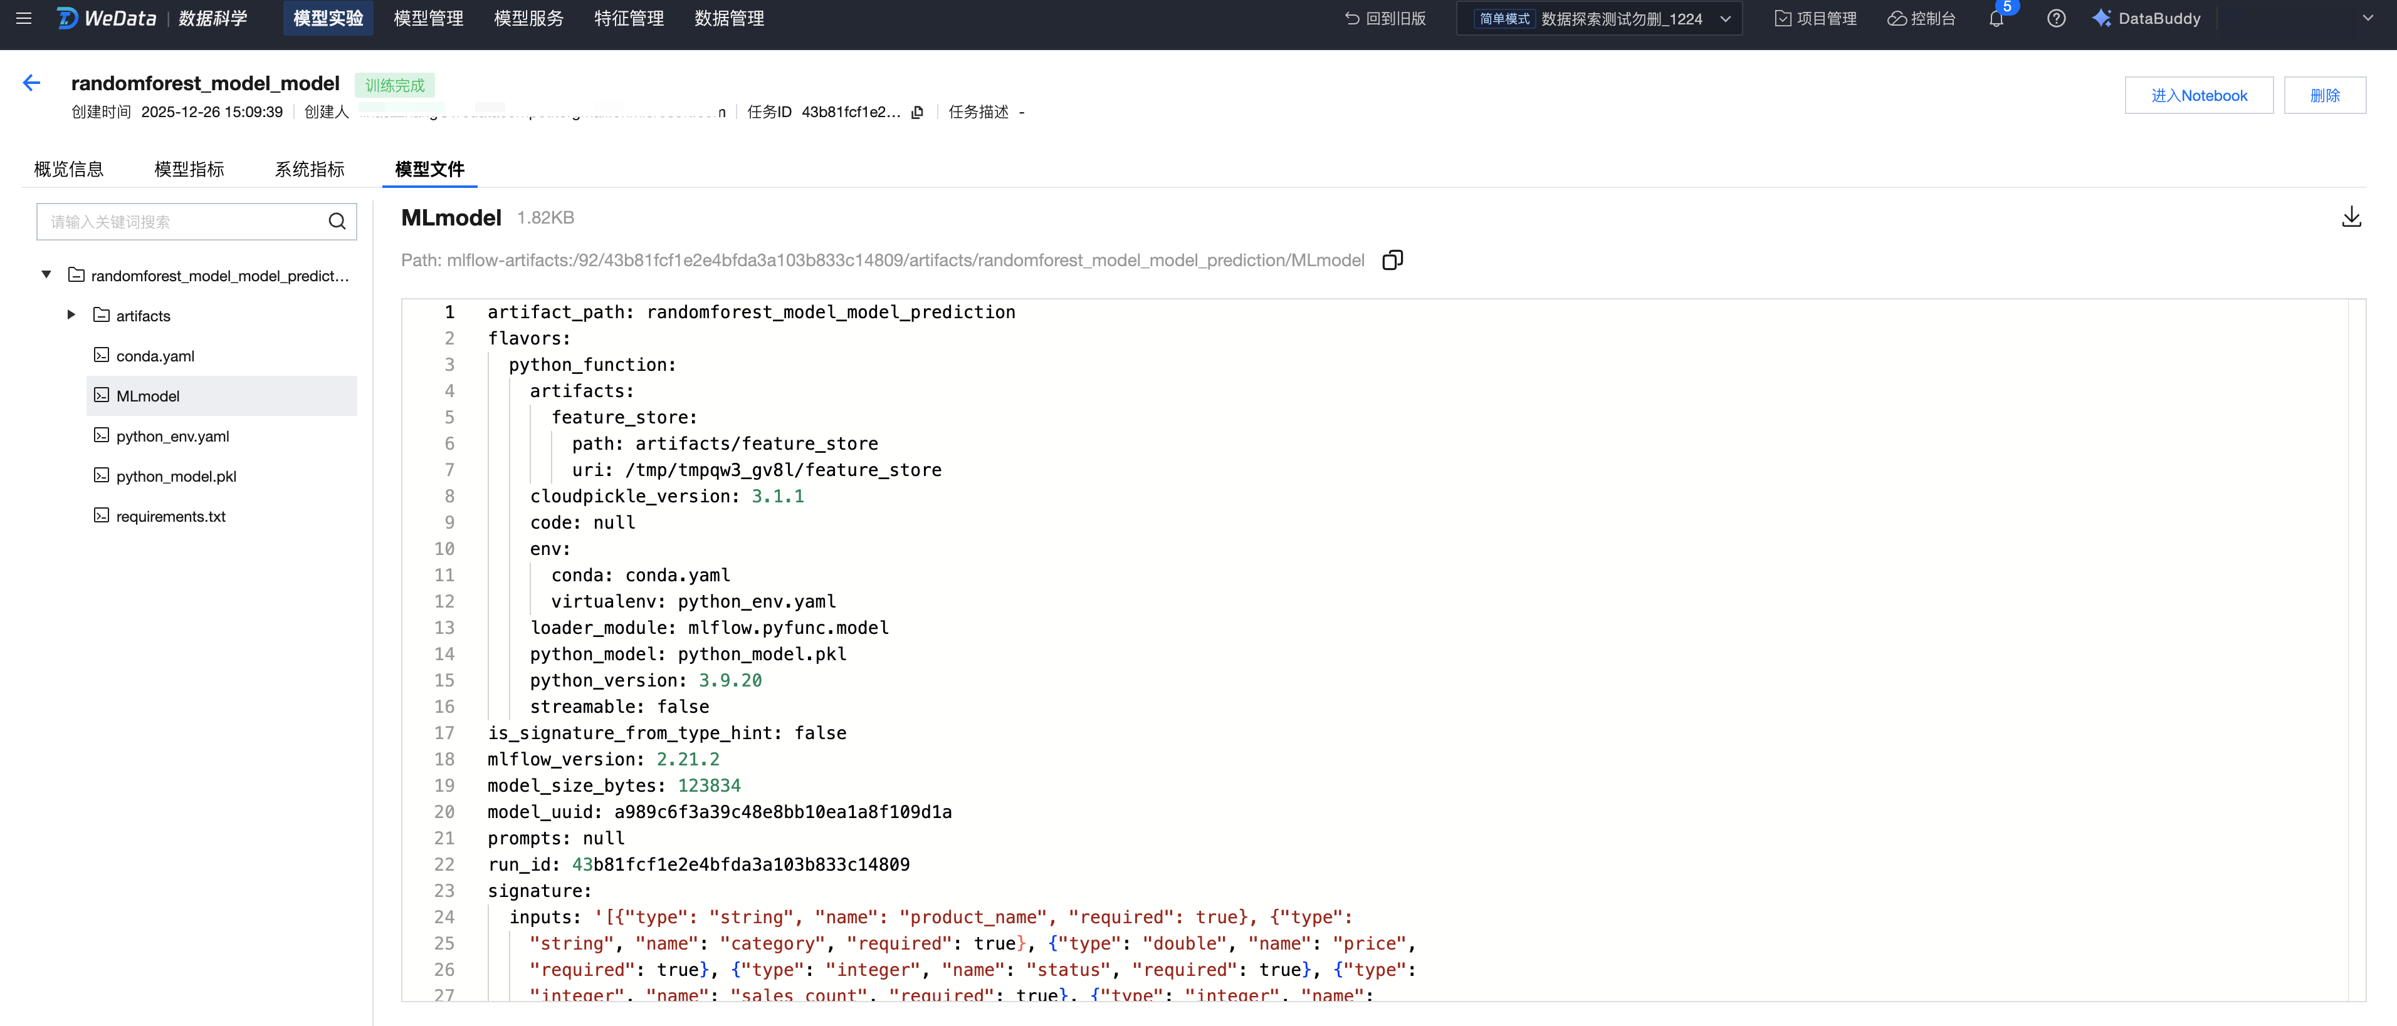Click the back arrow icon
This screenshot has width=2397, height=1026.
[31, 84]
